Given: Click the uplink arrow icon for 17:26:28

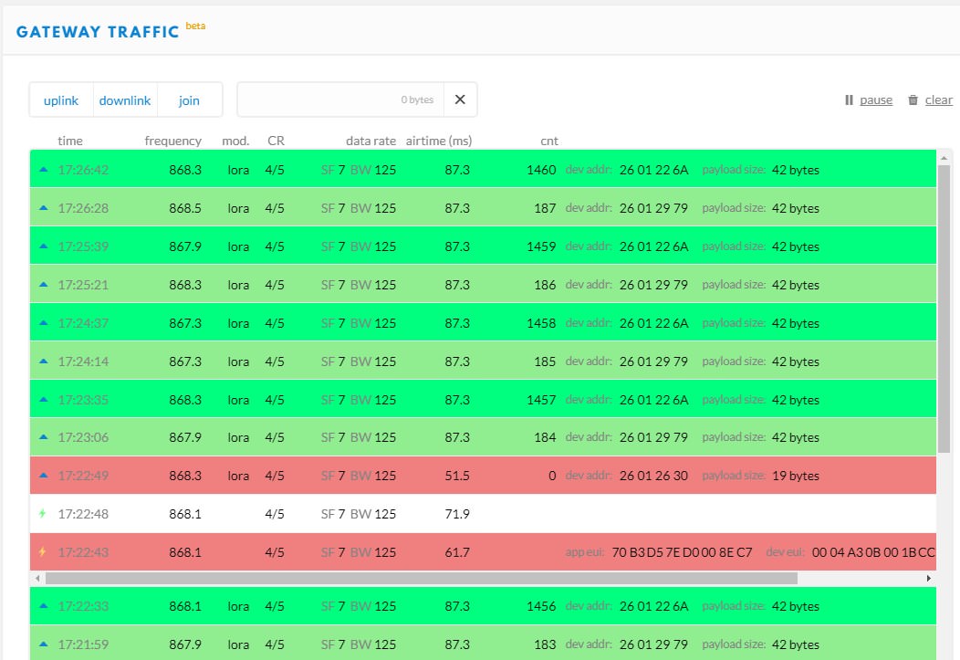Looking at the screenshot, I should pos(44,208).
